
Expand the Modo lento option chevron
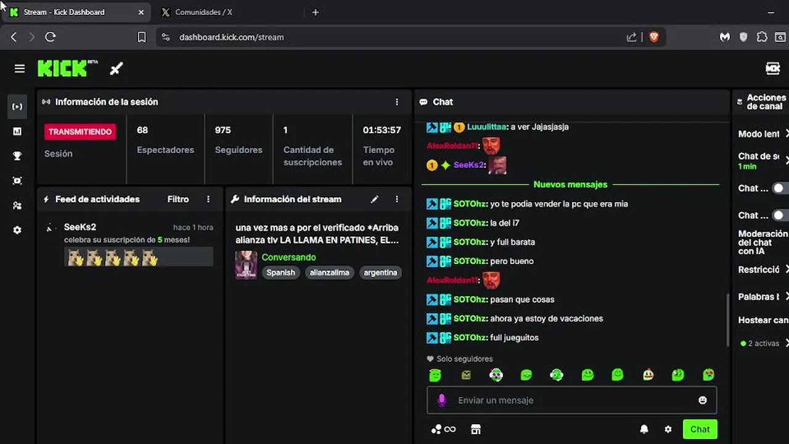tap(786, 134)
